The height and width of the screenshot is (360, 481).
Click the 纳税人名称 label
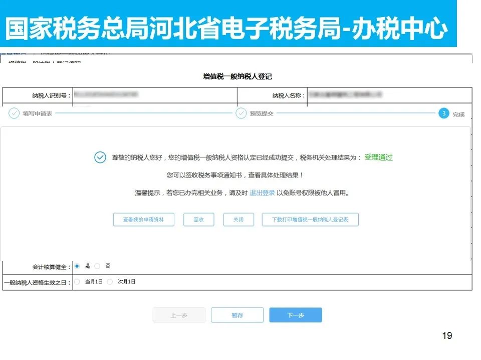point(289,95)
